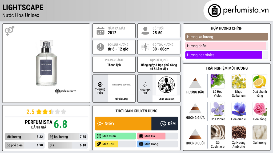Click the 'từ 6 - 12 giờ' longevity value
This screenshot has height=153, width=273.
click(x=118, y=49)
